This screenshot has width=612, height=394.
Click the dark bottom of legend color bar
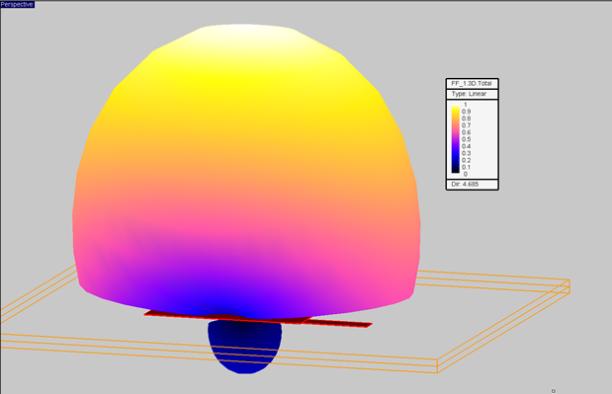tap(456, 169)
